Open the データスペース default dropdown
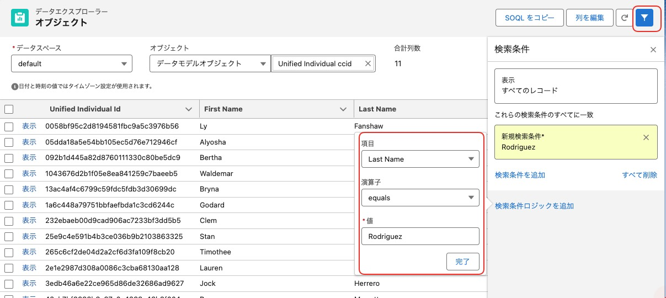Screen dimensions: 666x298 click(72, 63)
